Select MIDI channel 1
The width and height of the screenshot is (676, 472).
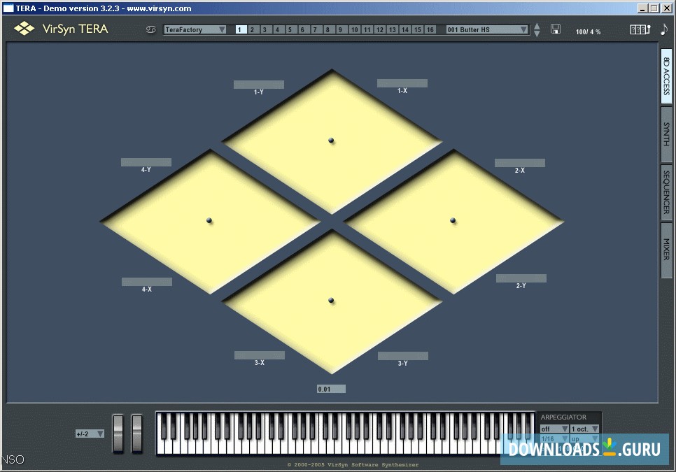tap(241, 29)
